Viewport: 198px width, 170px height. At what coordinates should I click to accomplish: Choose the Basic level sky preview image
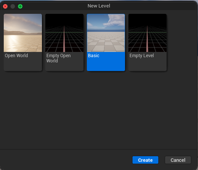tap(106, 33)
